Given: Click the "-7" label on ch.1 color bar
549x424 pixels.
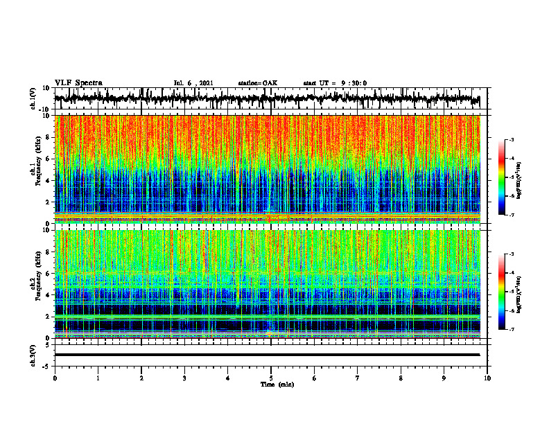Looking at the screenshot, I should pos(512,215).
